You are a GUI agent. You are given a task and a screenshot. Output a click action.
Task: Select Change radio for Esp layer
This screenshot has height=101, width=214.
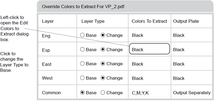103,50
